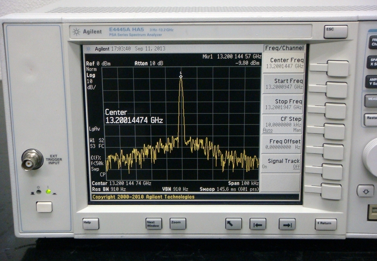377x261 pixels.
Task: Click the Help key below the display
Action: click(x=91, y=224)
